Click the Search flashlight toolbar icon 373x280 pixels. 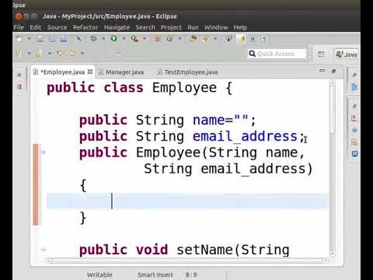[x=205, y=39]
